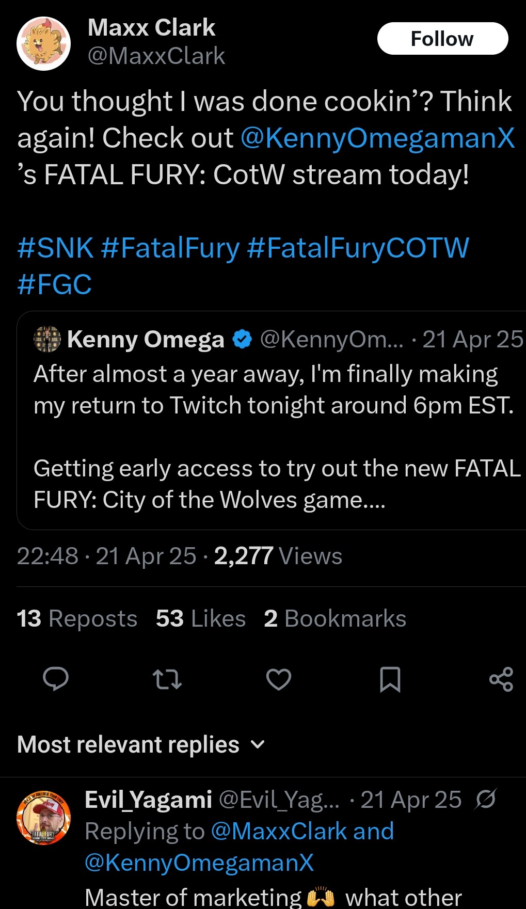The height and width of the screenshot is (909, 526).
Task: Open Kenny Omega's small avatar in quote
Action: (x=47, y=340)
